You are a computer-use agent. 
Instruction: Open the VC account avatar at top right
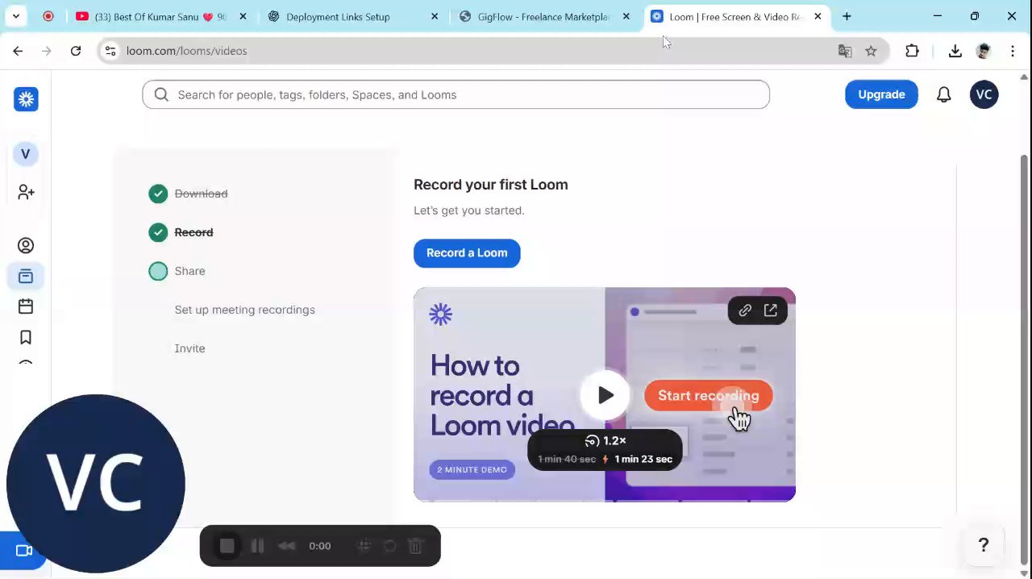click(x=984, y=94)
